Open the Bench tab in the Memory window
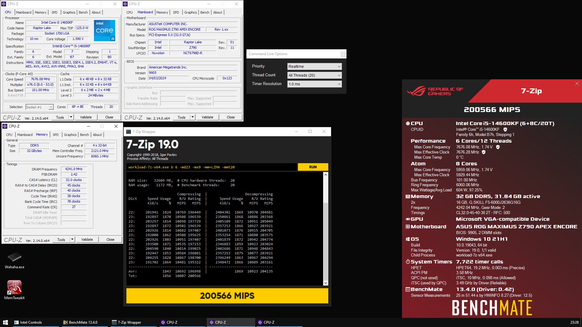582x327 pixels. [x=84, y=135]
